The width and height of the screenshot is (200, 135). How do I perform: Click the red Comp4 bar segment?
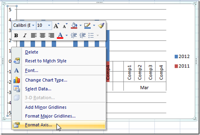point(108,72)
